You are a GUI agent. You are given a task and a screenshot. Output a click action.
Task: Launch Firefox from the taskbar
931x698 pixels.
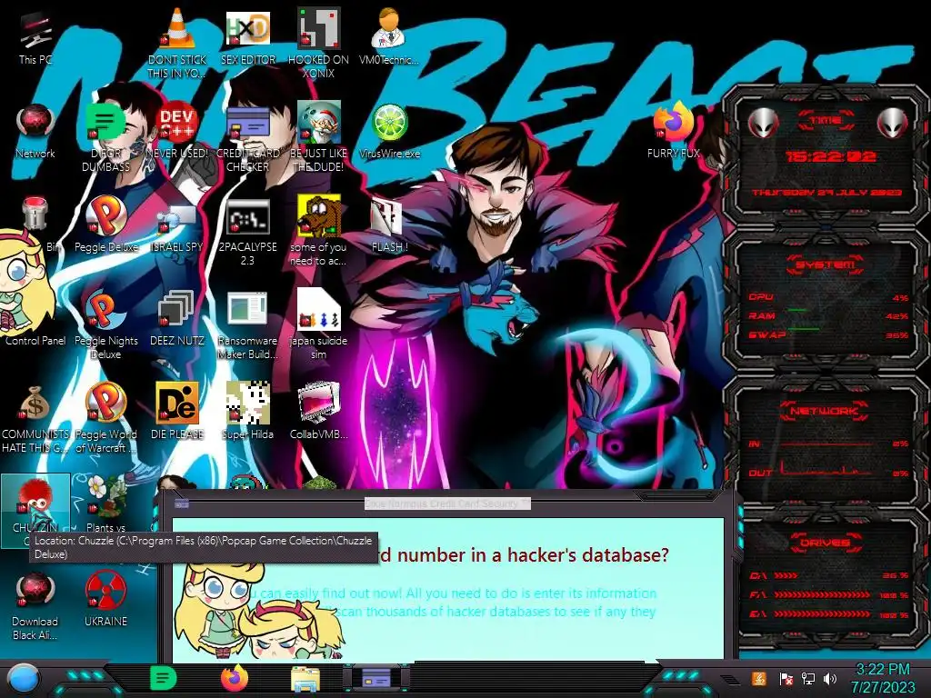coord(234,678)
